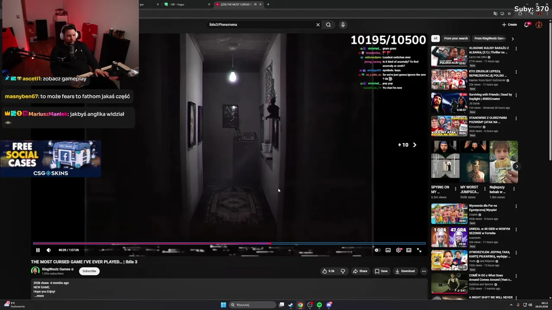
Task: Switch to theater mode
Action: point(409,250)
